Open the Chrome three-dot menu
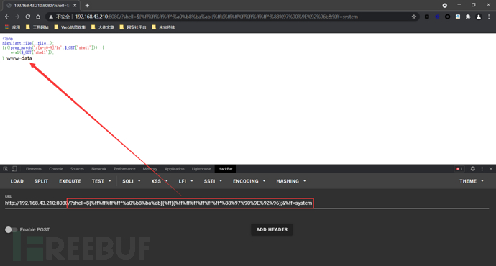 click(489, 17)
